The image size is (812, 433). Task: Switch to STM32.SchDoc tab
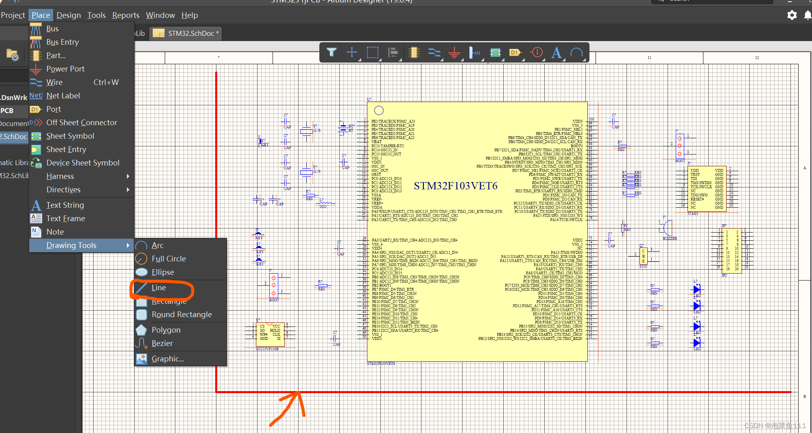(x=187, y=33)
